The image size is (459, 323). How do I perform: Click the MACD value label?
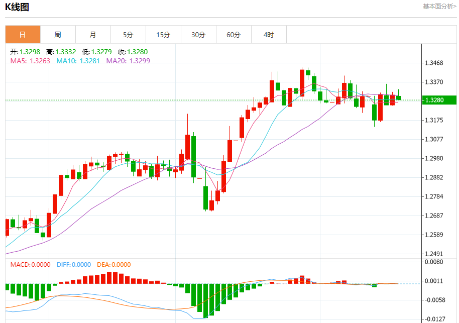tap(31, 265)
